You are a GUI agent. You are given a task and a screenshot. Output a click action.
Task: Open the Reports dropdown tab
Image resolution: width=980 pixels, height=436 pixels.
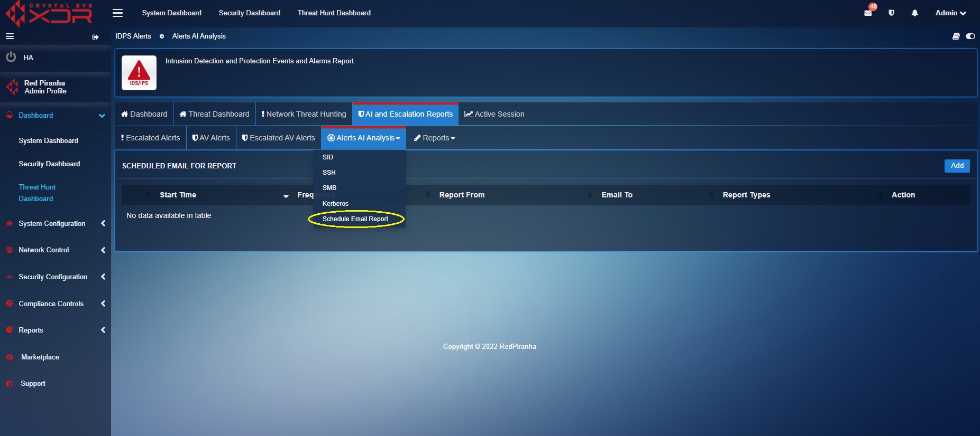pyautogui.click(x=434, y=138)
